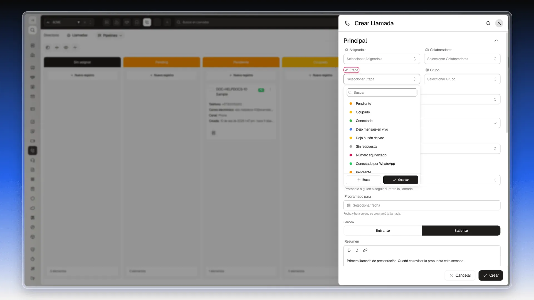
Task: Open the Seleccionar Colaboradores dropdown
Action: pos(462,59)
